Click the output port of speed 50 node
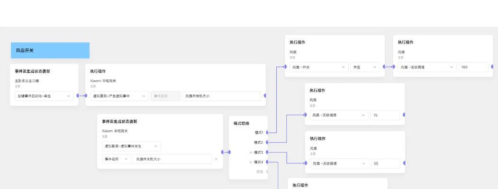This screenshot has height=189, width=498. tap(405, 163)
